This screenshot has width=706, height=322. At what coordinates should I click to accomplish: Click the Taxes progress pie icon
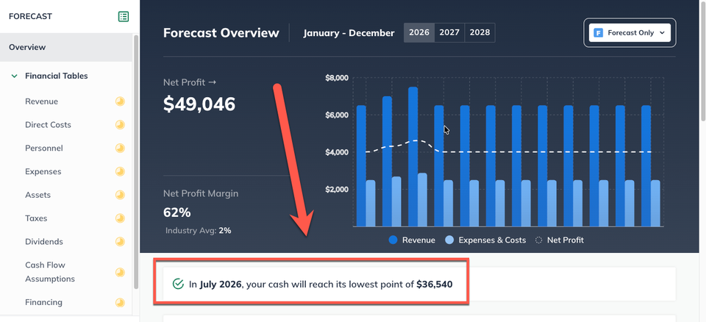click(x=120, y=218)
